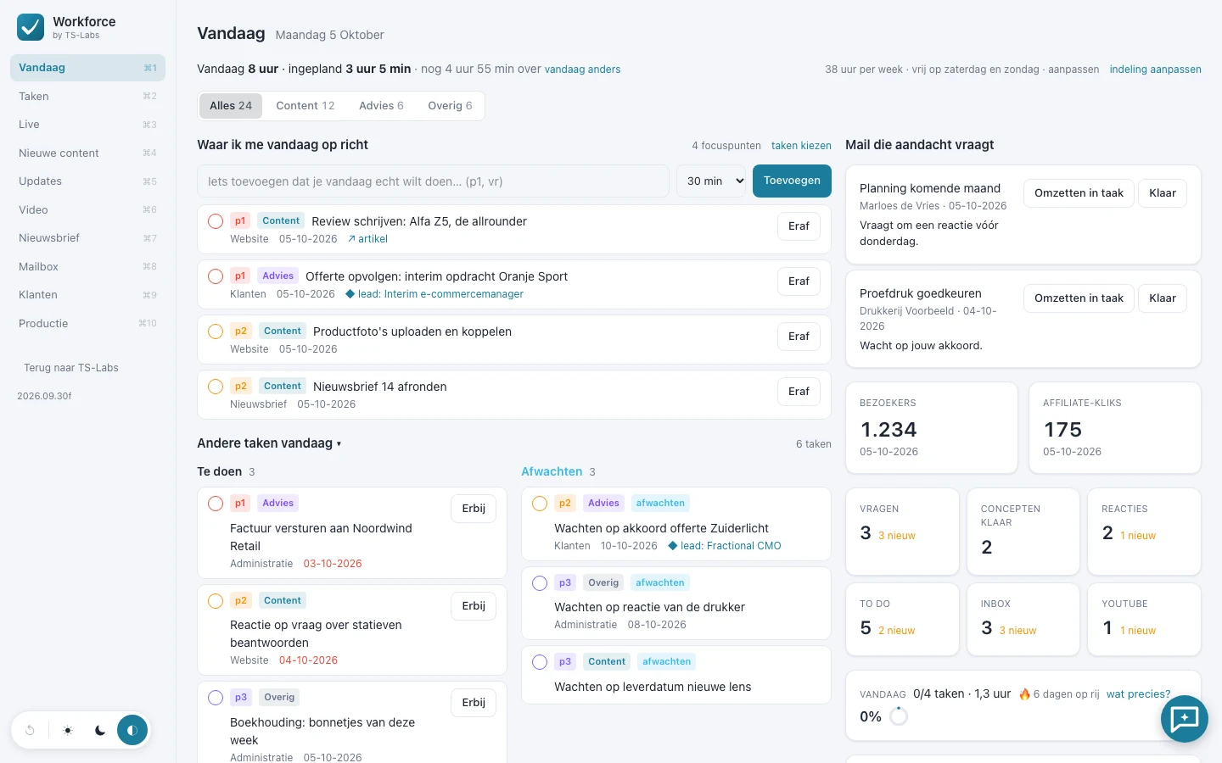Check off Nieuwsbrief 14 afronden task
This screenshot has height=763, width=1222.
[216, 387]
